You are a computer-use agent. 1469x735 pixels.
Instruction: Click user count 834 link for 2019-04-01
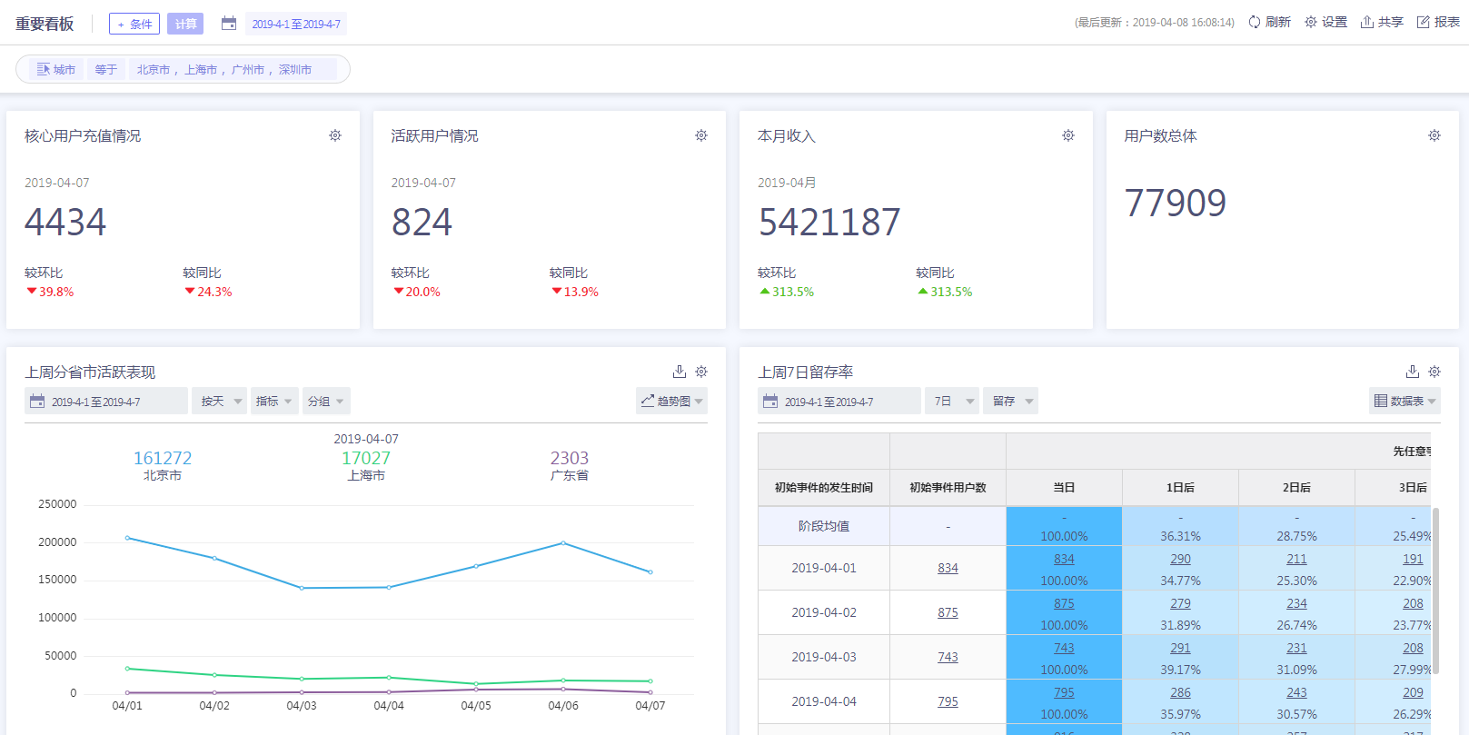(948, 568)
